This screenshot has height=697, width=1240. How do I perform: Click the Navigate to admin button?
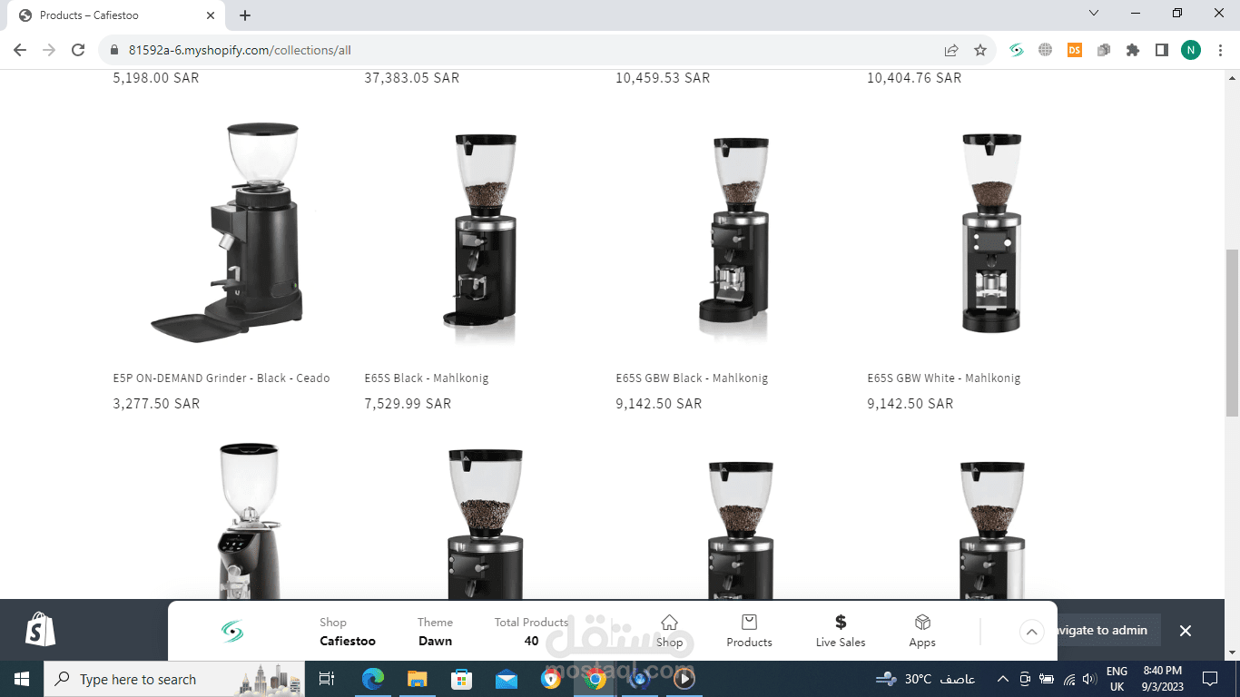point(1102,630)
